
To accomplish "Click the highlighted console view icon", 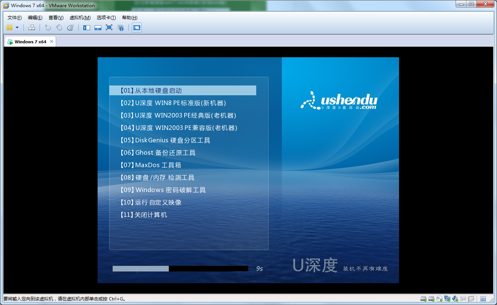I will pos(137,27).
